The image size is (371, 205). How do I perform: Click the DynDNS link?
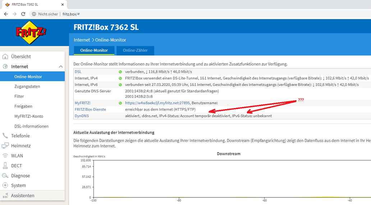(x=82, y=116)
